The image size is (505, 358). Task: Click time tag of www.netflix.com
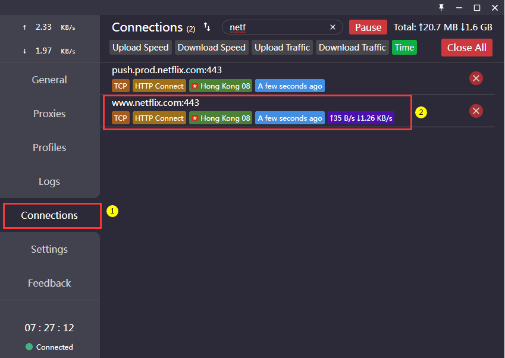click(x=290, y=118)
